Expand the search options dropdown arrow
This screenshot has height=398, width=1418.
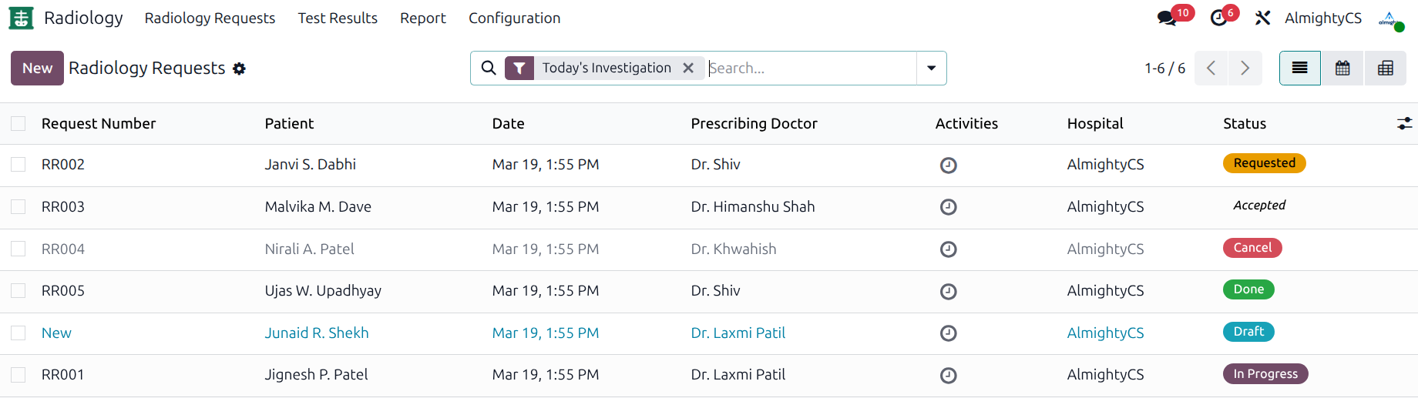[x=931, y=68]
